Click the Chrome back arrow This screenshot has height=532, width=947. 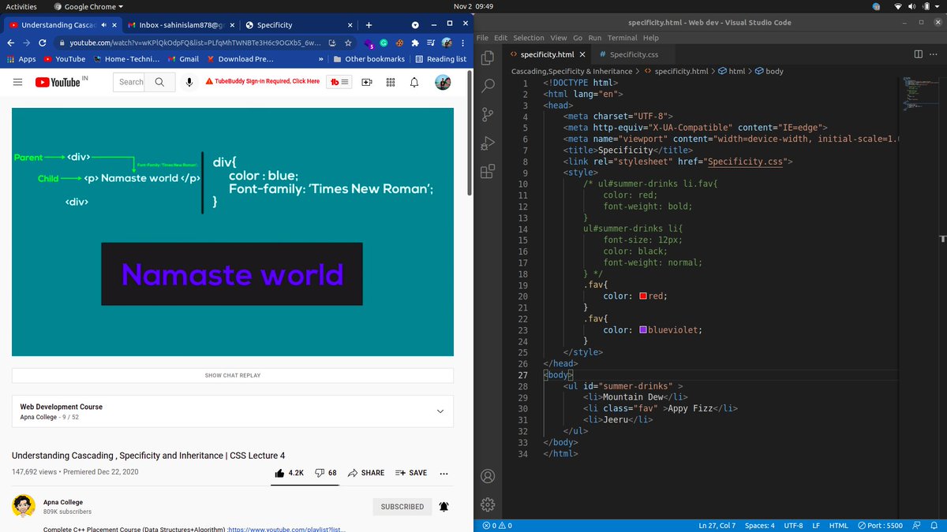point(12,43)
